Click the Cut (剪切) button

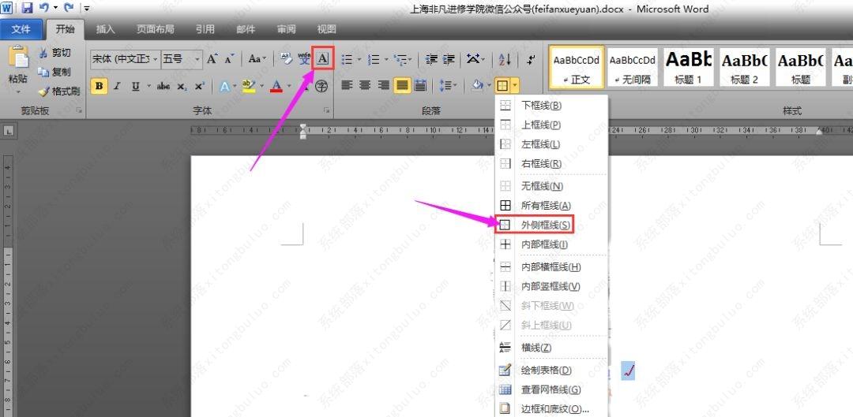54,53
